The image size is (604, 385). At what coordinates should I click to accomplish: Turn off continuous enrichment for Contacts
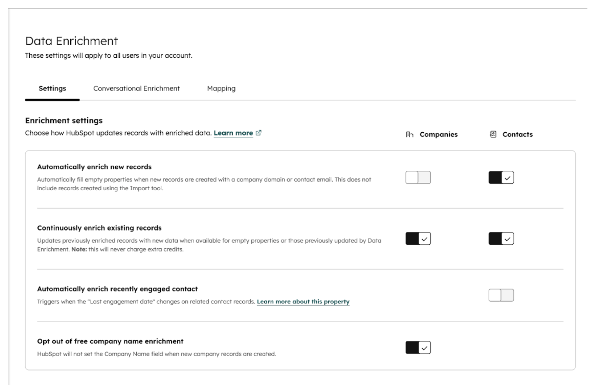pyautogui.click(x=501, y=239)
